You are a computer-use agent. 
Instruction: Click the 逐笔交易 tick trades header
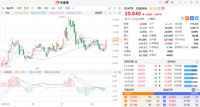click(129, 62)
